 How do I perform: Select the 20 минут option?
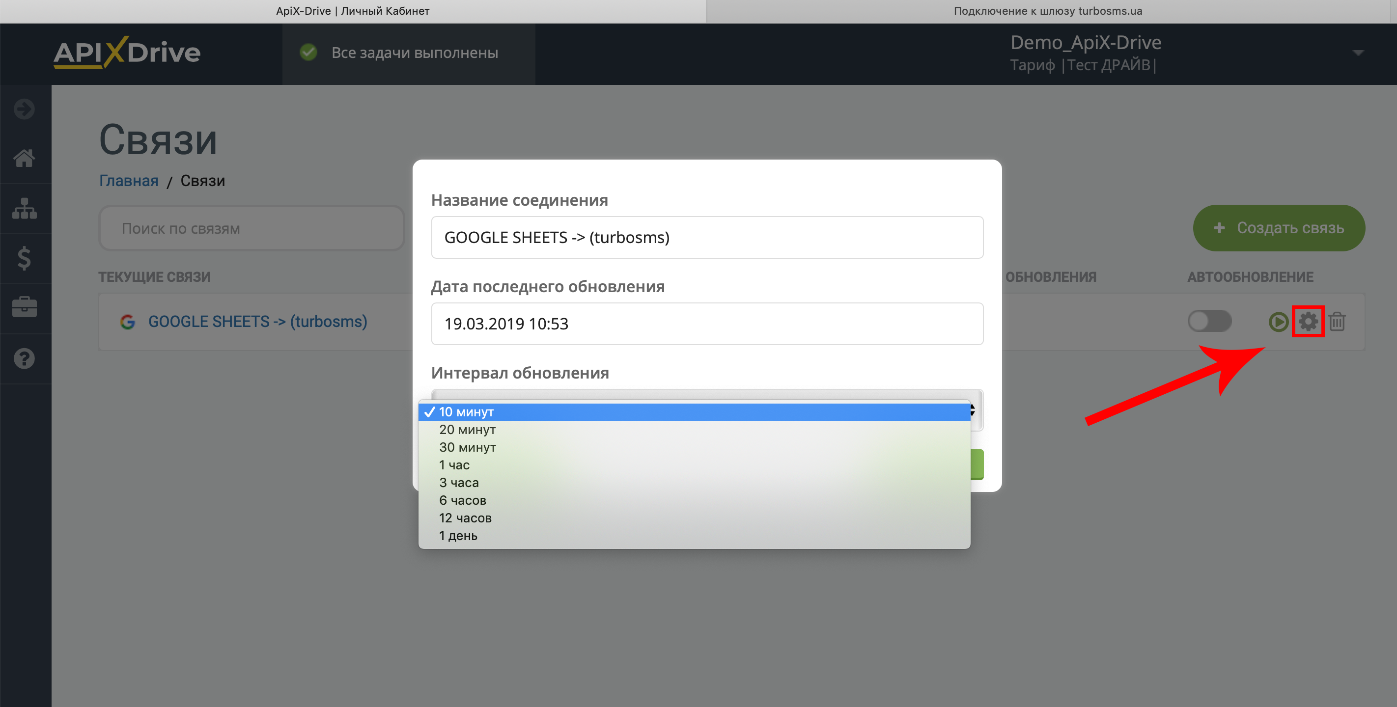click(x=694, y=430)
